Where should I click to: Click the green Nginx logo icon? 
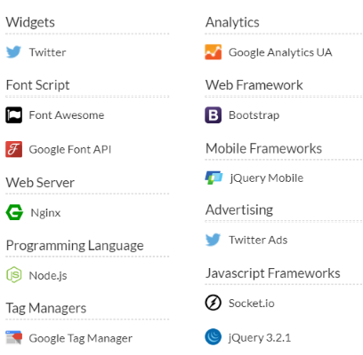coord(14,212)
